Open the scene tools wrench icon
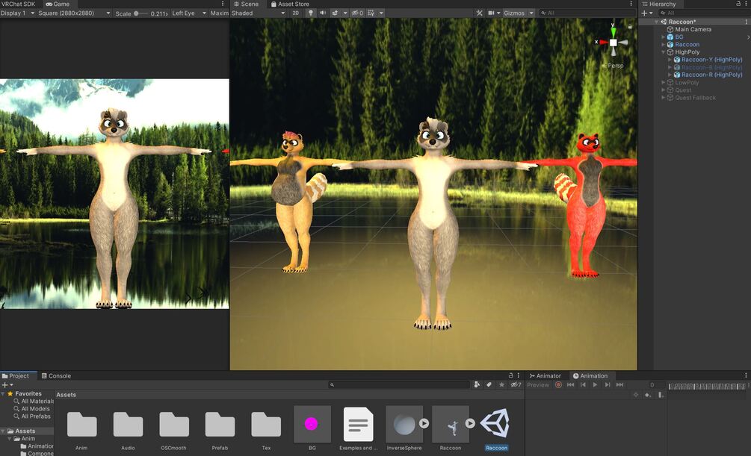 point(480,13)
